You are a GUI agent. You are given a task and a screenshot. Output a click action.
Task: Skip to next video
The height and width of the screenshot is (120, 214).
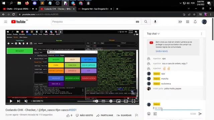[19, 101]
